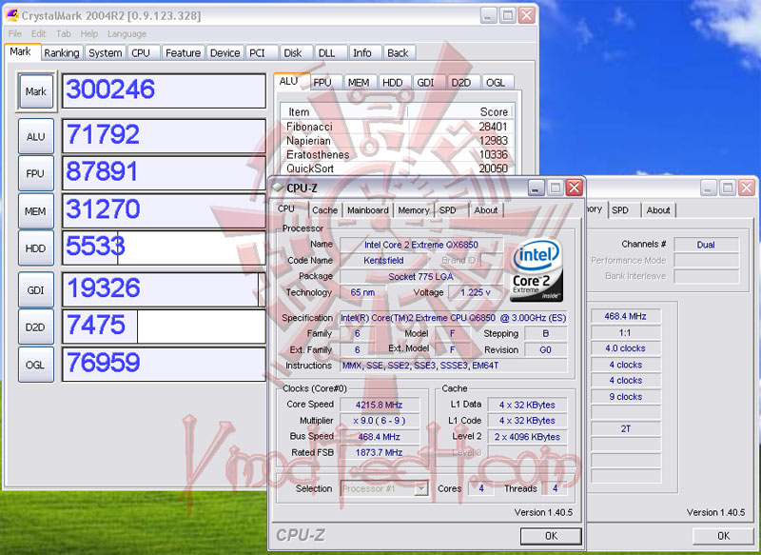Open the Edit menu in CrystalMark
The height and width of the screenshot is (555, 761).
38,33
